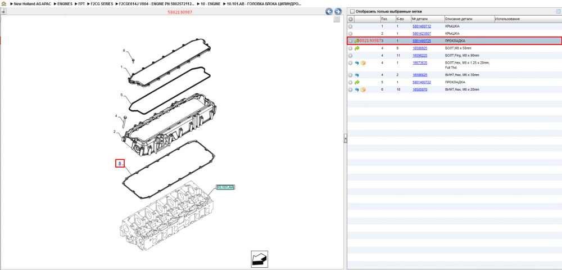Viewport: 562px width, 270px height.
Task: Add part 16598225 using its plus icon
Action: pyautogui.click(x=351, y=56)
